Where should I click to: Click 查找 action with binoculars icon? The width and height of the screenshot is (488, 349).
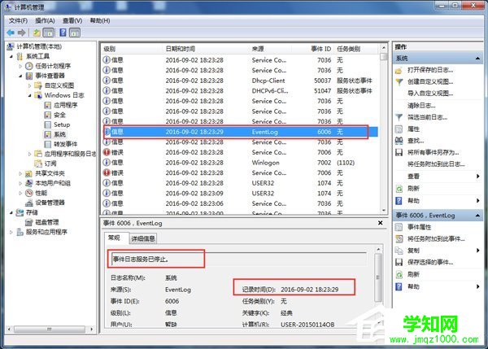(416, 141)
